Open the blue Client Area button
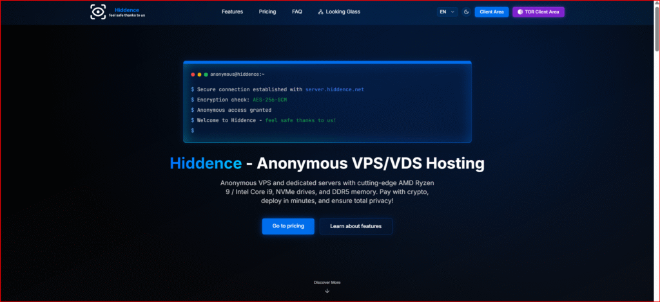This screenshot has height=302, width=660. point(491,12)
